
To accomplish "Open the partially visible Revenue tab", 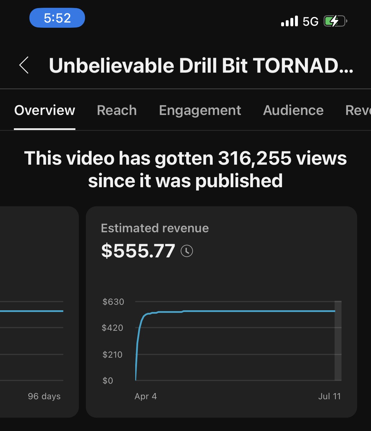I will point(358,110).
